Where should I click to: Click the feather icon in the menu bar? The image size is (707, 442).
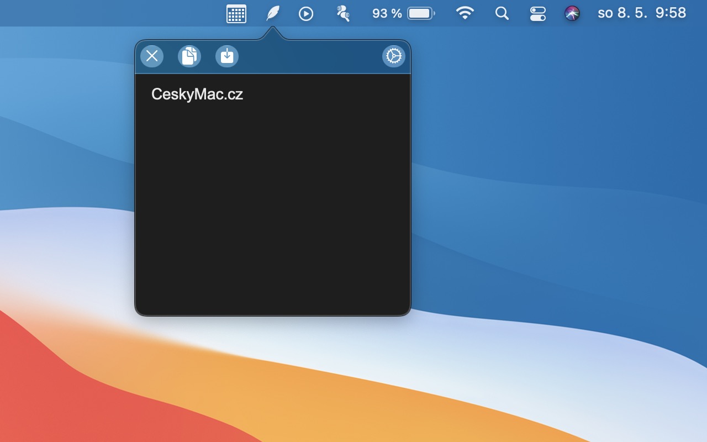point(273,13)
